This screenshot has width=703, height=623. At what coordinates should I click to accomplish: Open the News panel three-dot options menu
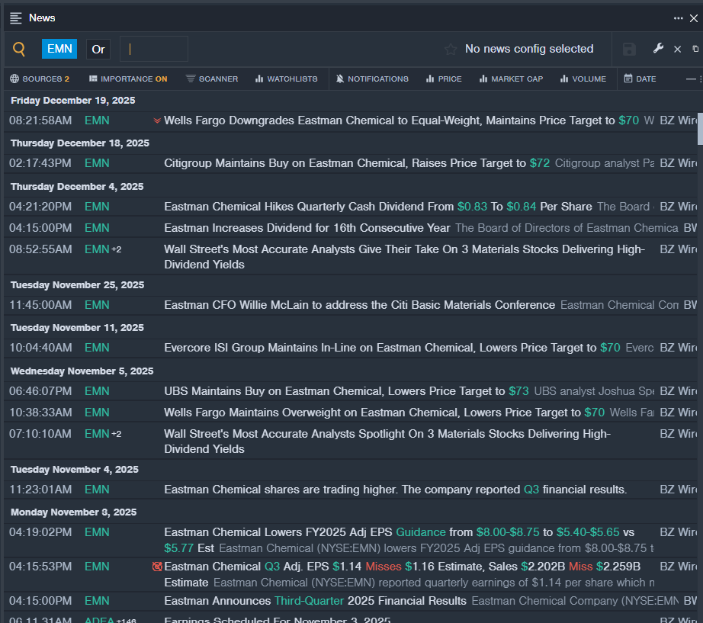pyautogui.click(x=678, y=18)
